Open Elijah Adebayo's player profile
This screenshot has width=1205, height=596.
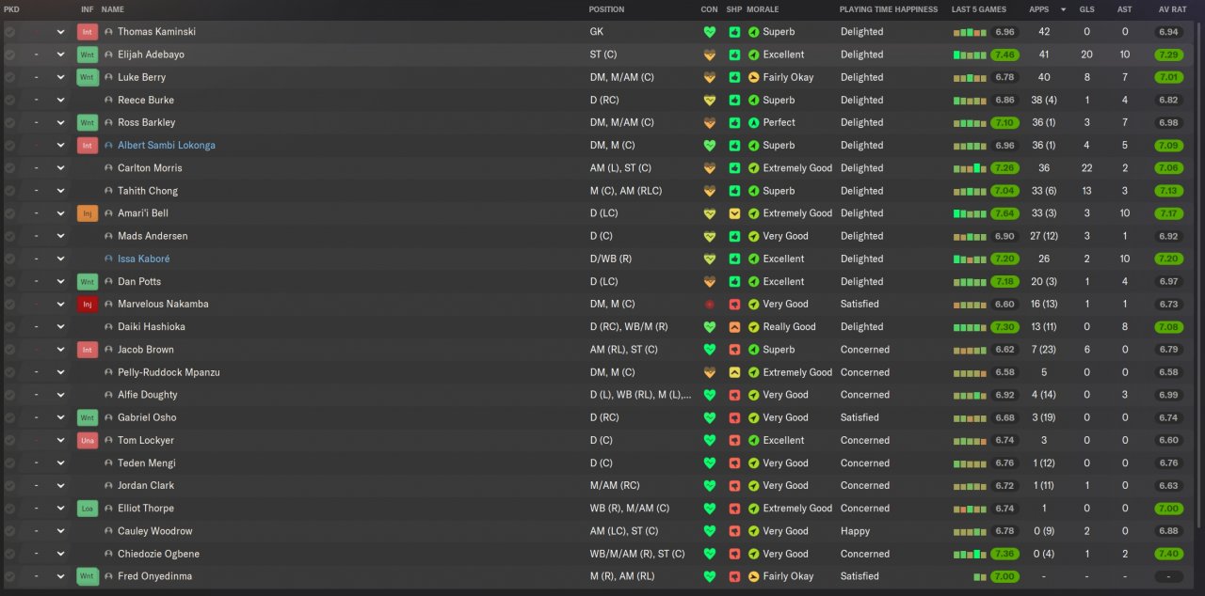151,55
